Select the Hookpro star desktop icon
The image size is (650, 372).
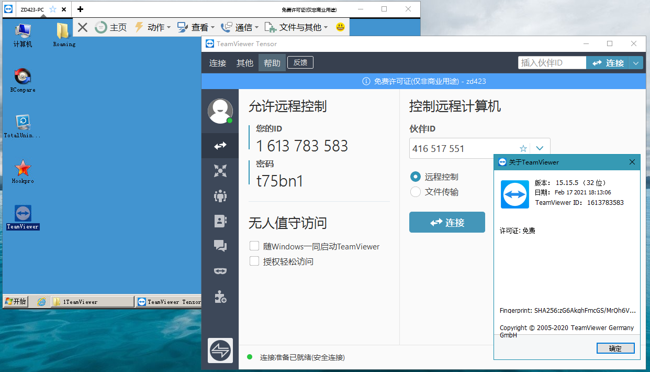23,172
